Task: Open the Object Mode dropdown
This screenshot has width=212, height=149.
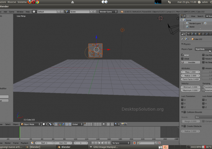Action: coord(30,124)
